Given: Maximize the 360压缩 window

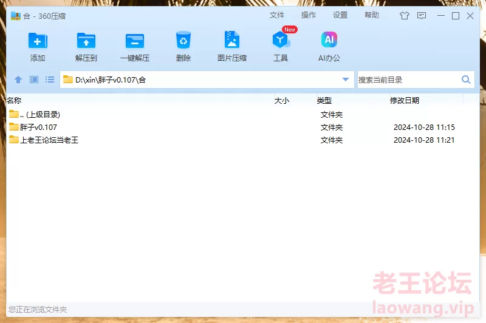Looking at the screenshot, I should pos(456,16).
